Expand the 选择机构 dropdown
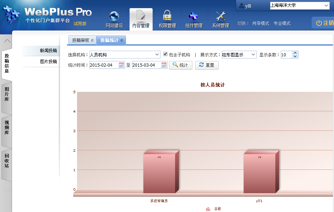 157,55
